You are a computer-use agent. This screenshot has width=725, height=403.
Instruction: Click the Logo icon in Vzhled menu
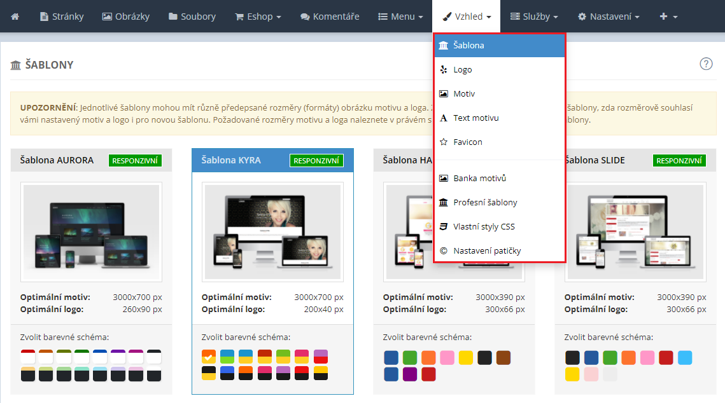[444, 70]
